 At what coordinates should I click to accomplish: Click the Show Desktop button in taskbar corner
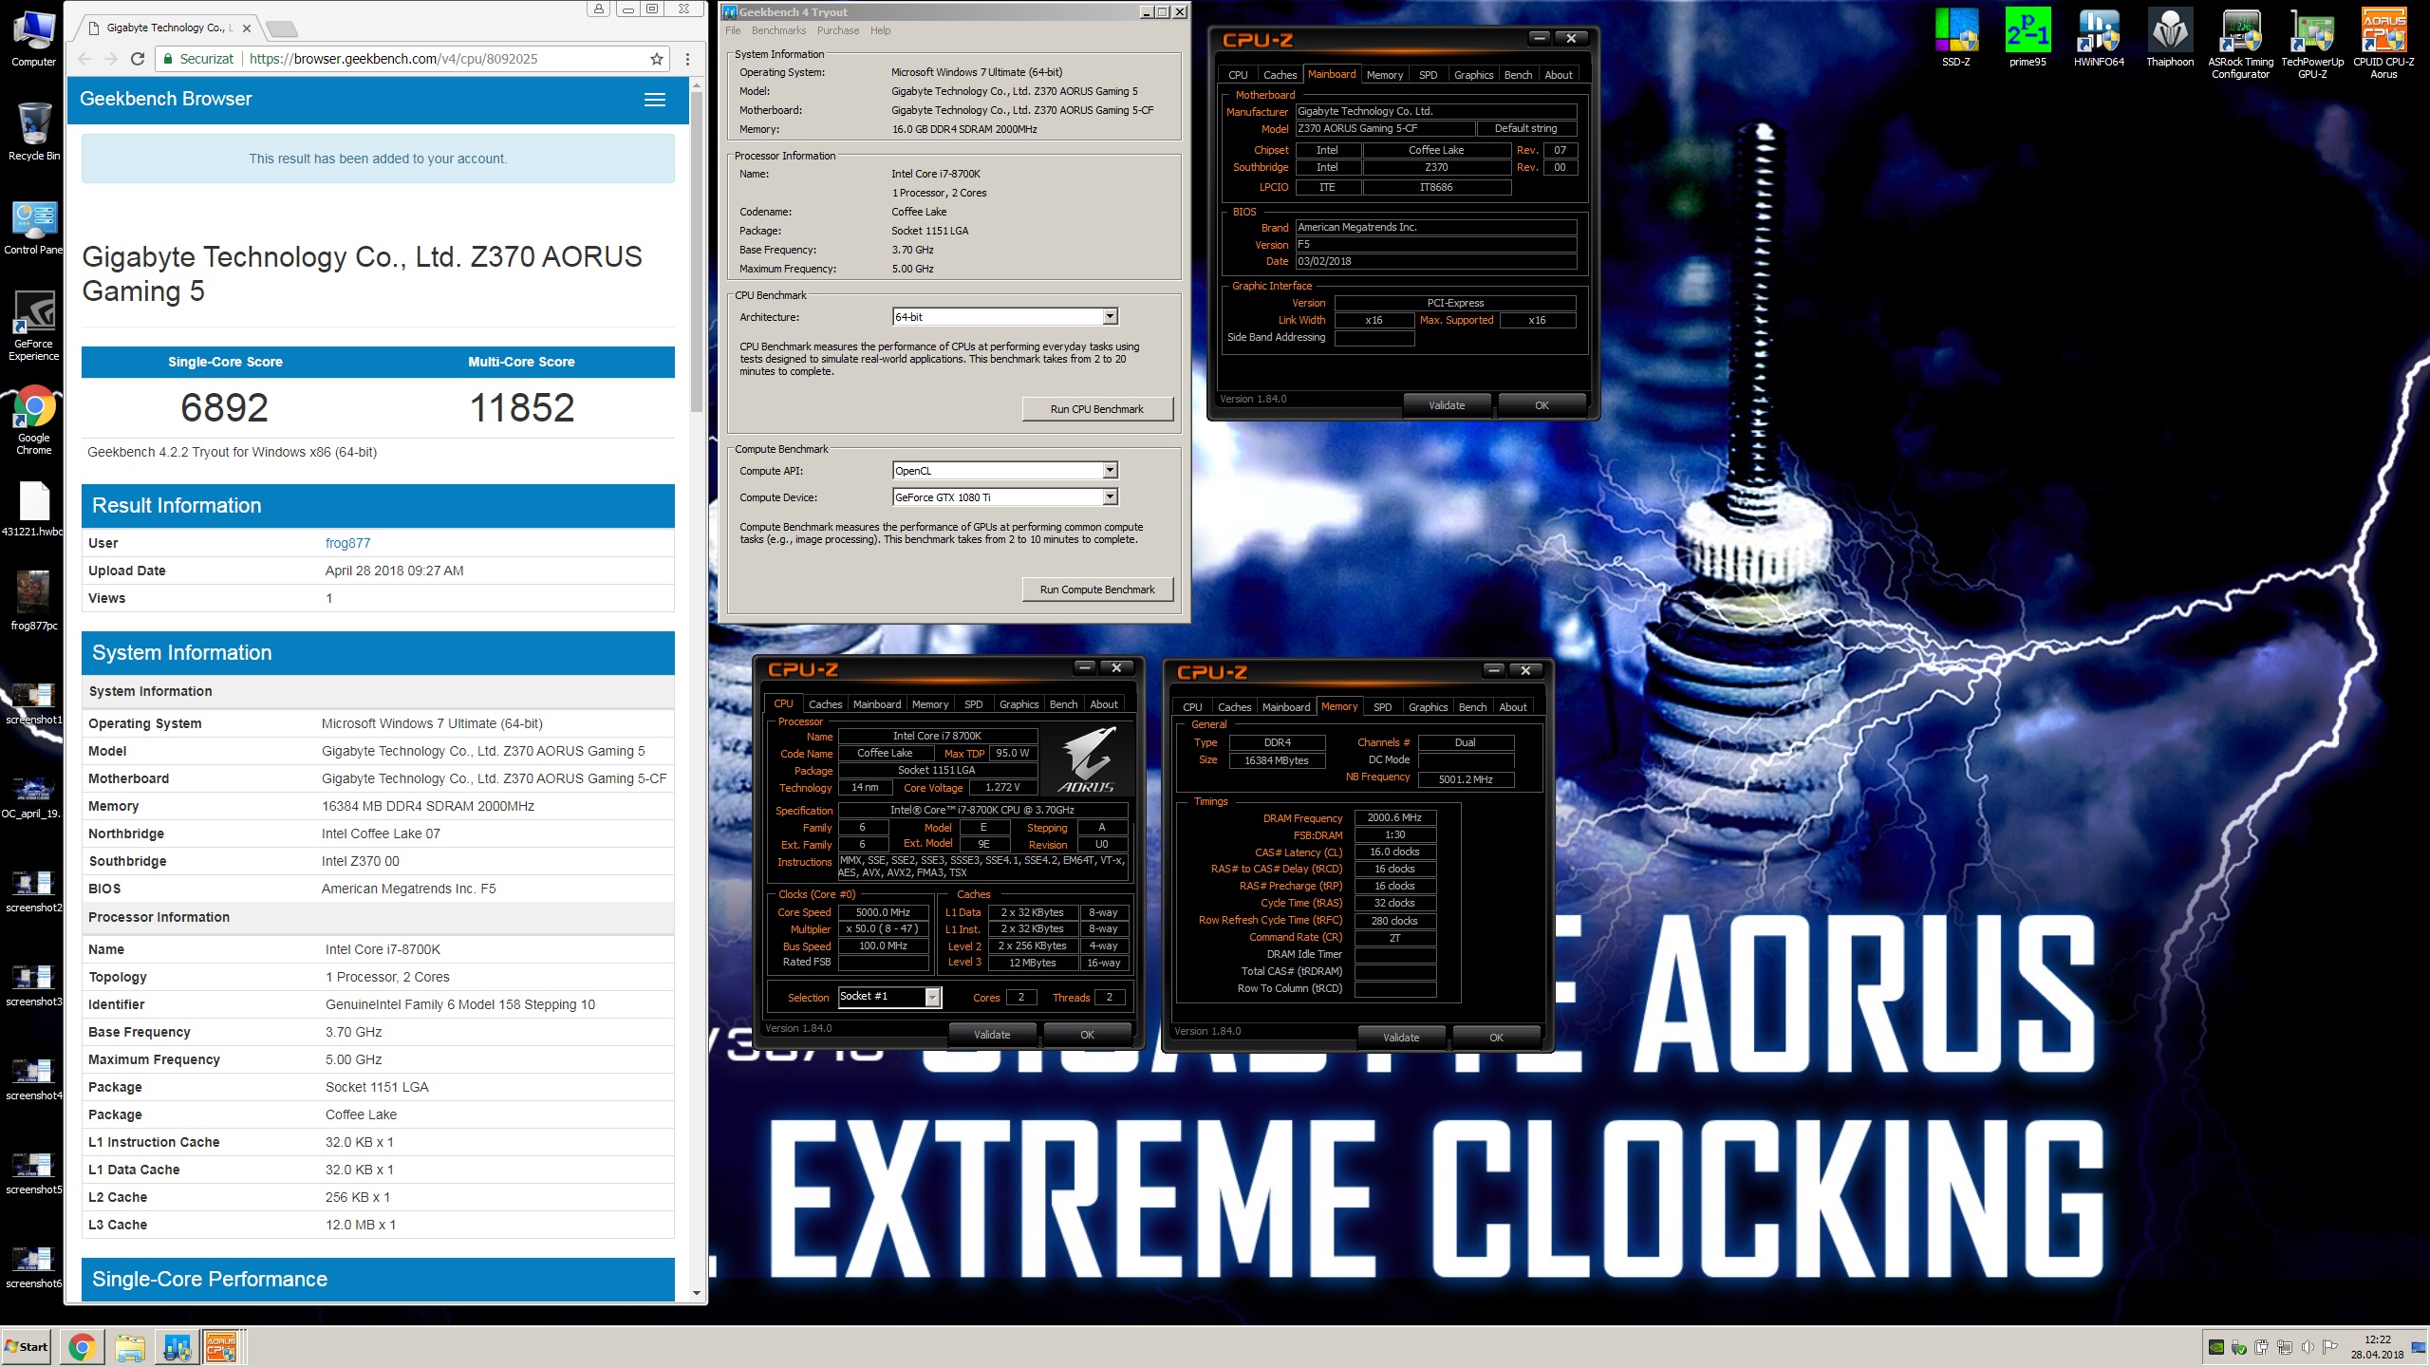(x=2419, y=1347)
